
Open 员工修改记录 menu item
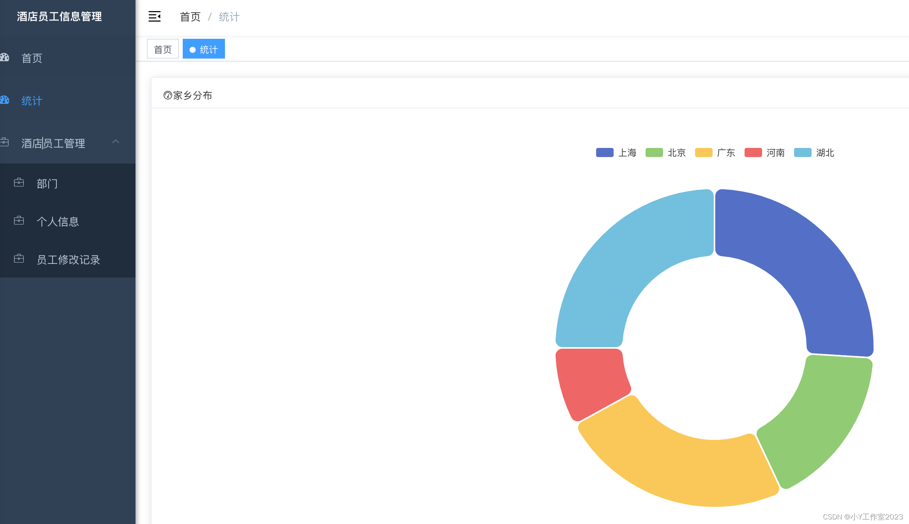point(68,259)
